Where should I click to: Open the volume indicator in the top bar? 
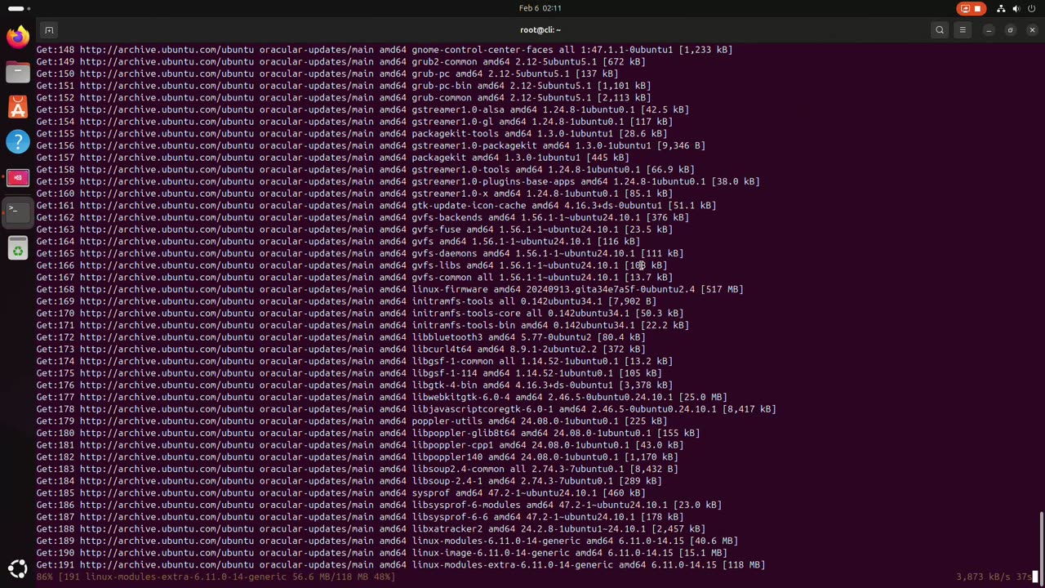pyautogui.click(x=1016, y=8)
